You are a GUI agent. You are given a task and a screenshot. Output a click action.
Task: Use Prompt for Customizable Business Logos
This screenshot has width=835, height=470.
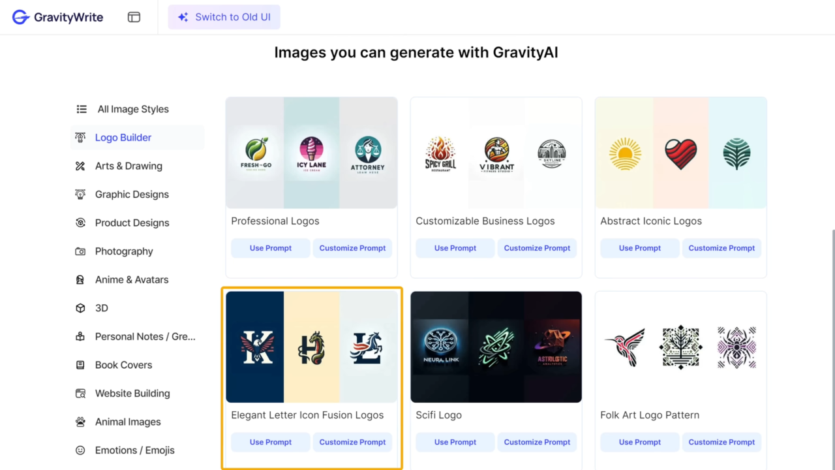coord(455,248)
